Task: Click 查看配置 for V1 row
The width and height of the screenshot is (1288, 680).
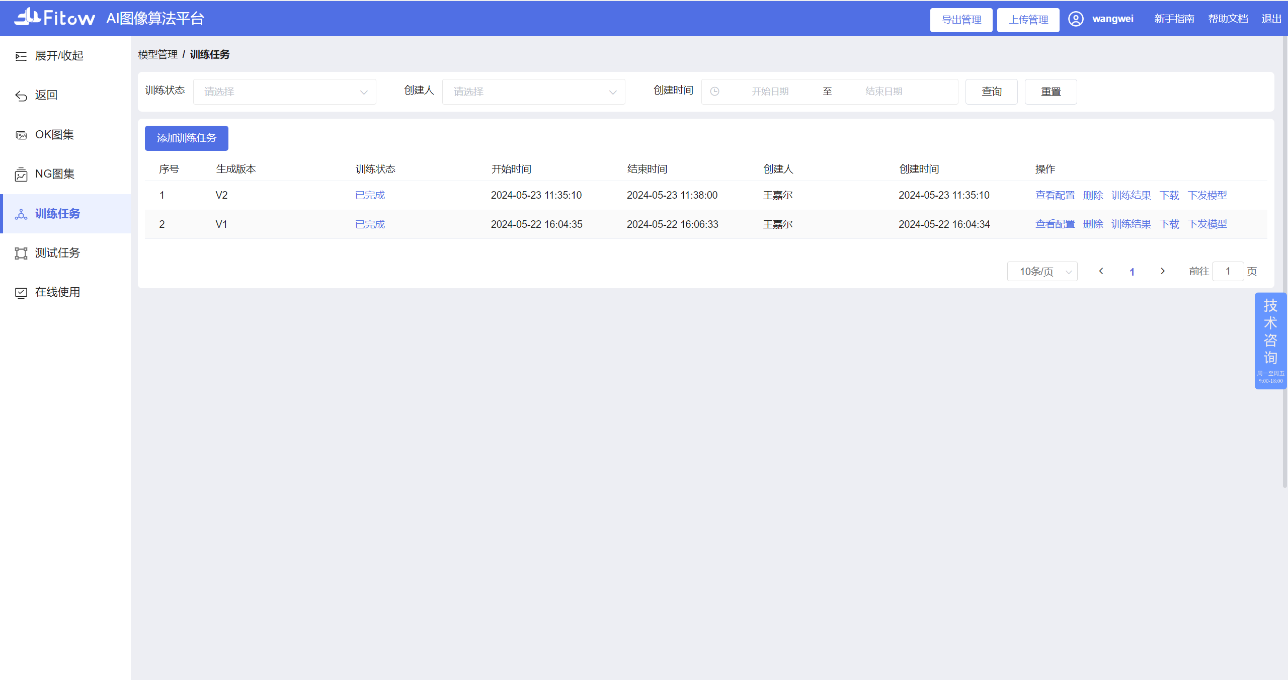Action: tap(1055, 224)
